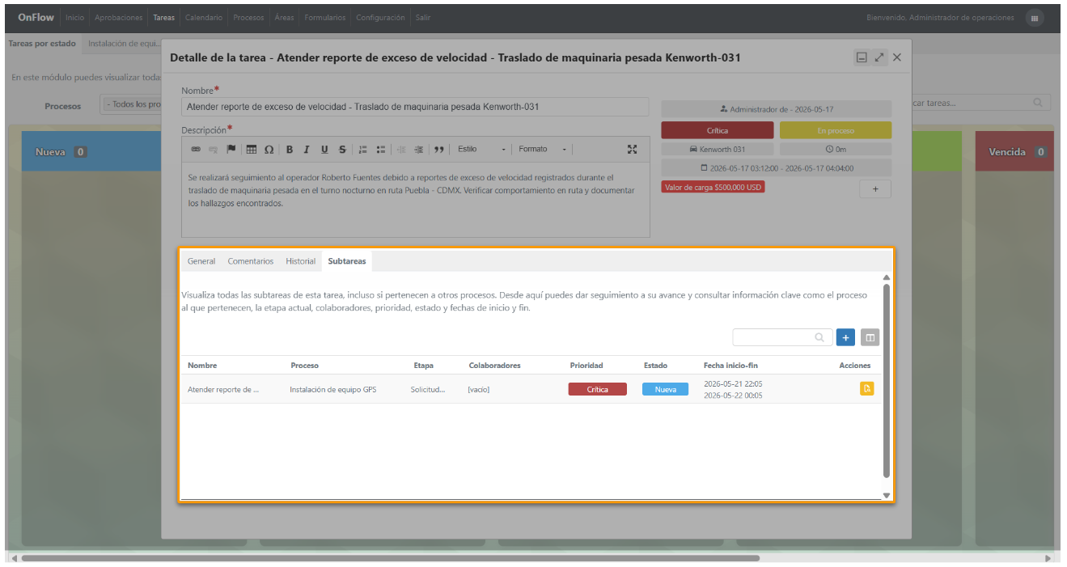Open the subtask column chooser icon
The image size is (1067, 567).
click(x=870, y=337)
